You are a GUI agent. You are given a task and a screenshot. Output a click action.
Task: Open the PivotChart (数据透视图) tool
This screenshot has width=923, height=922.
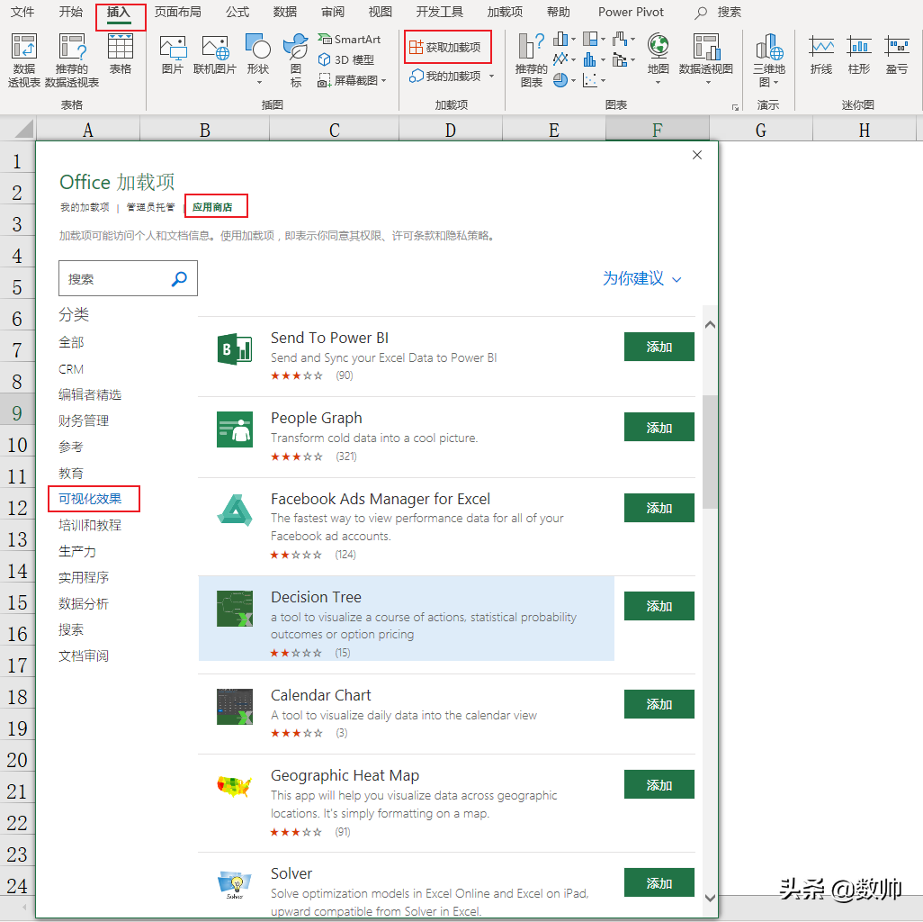tap(706, 59)
